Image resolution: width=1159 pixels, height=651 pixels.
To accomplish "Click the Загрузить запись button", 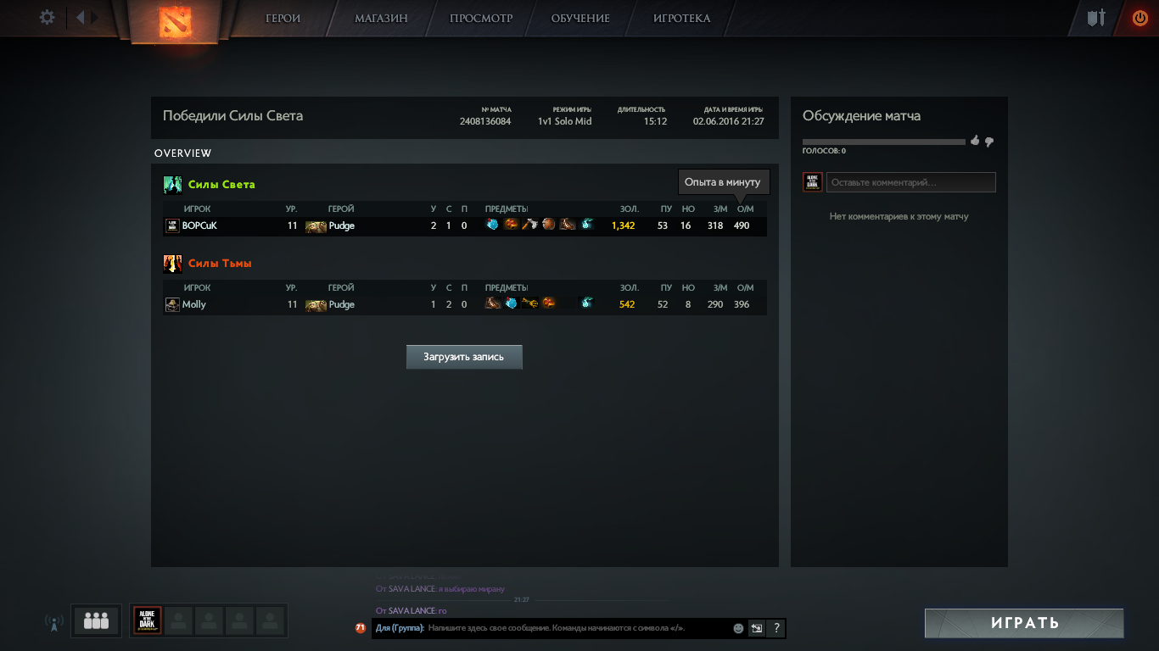I will pos(464,357).
